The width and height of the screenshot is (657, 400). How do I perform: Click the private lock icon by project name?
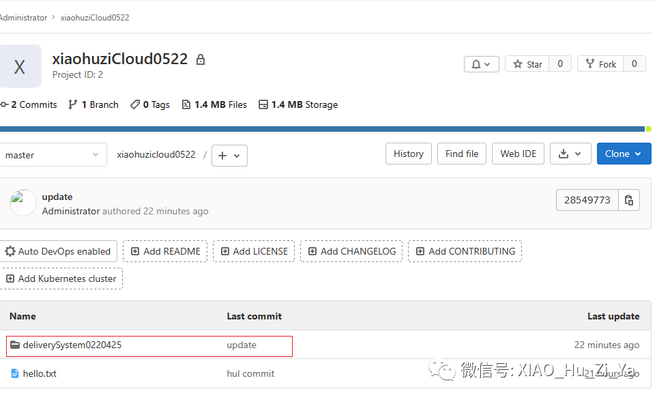pos(201,59)
